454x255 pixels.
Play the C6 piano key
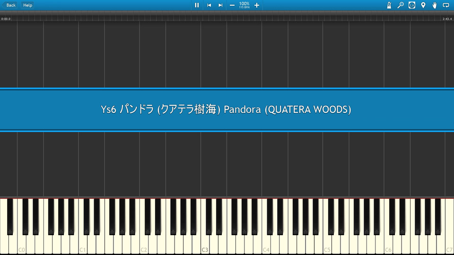388,244
